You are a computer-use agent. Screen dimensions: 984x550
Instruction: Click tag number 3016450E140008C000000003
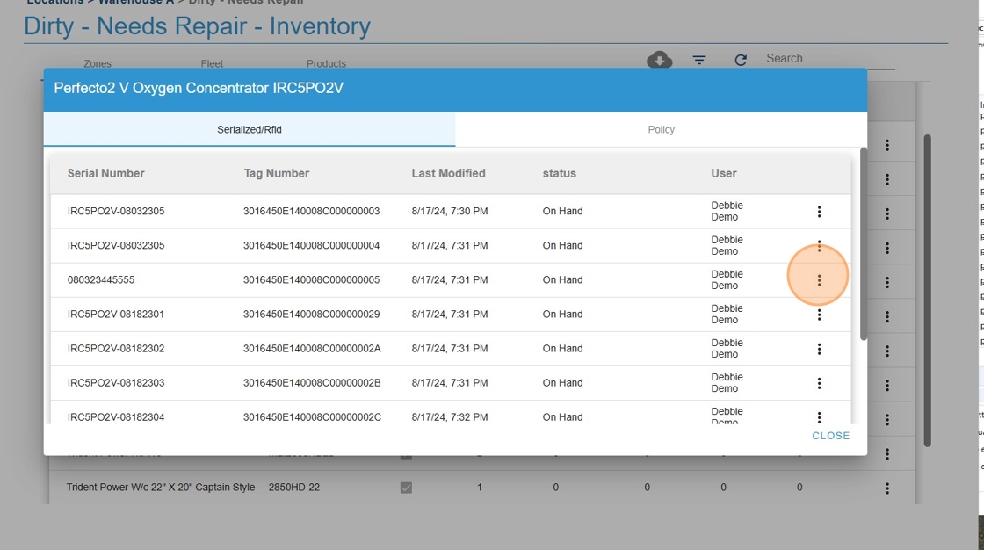(312, 211)
